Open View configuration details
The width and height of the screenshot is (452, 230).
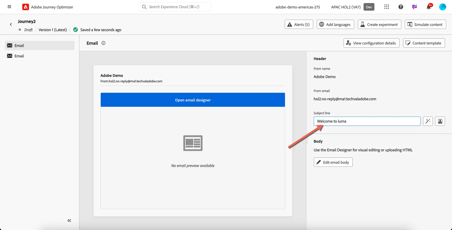[371, 43]
